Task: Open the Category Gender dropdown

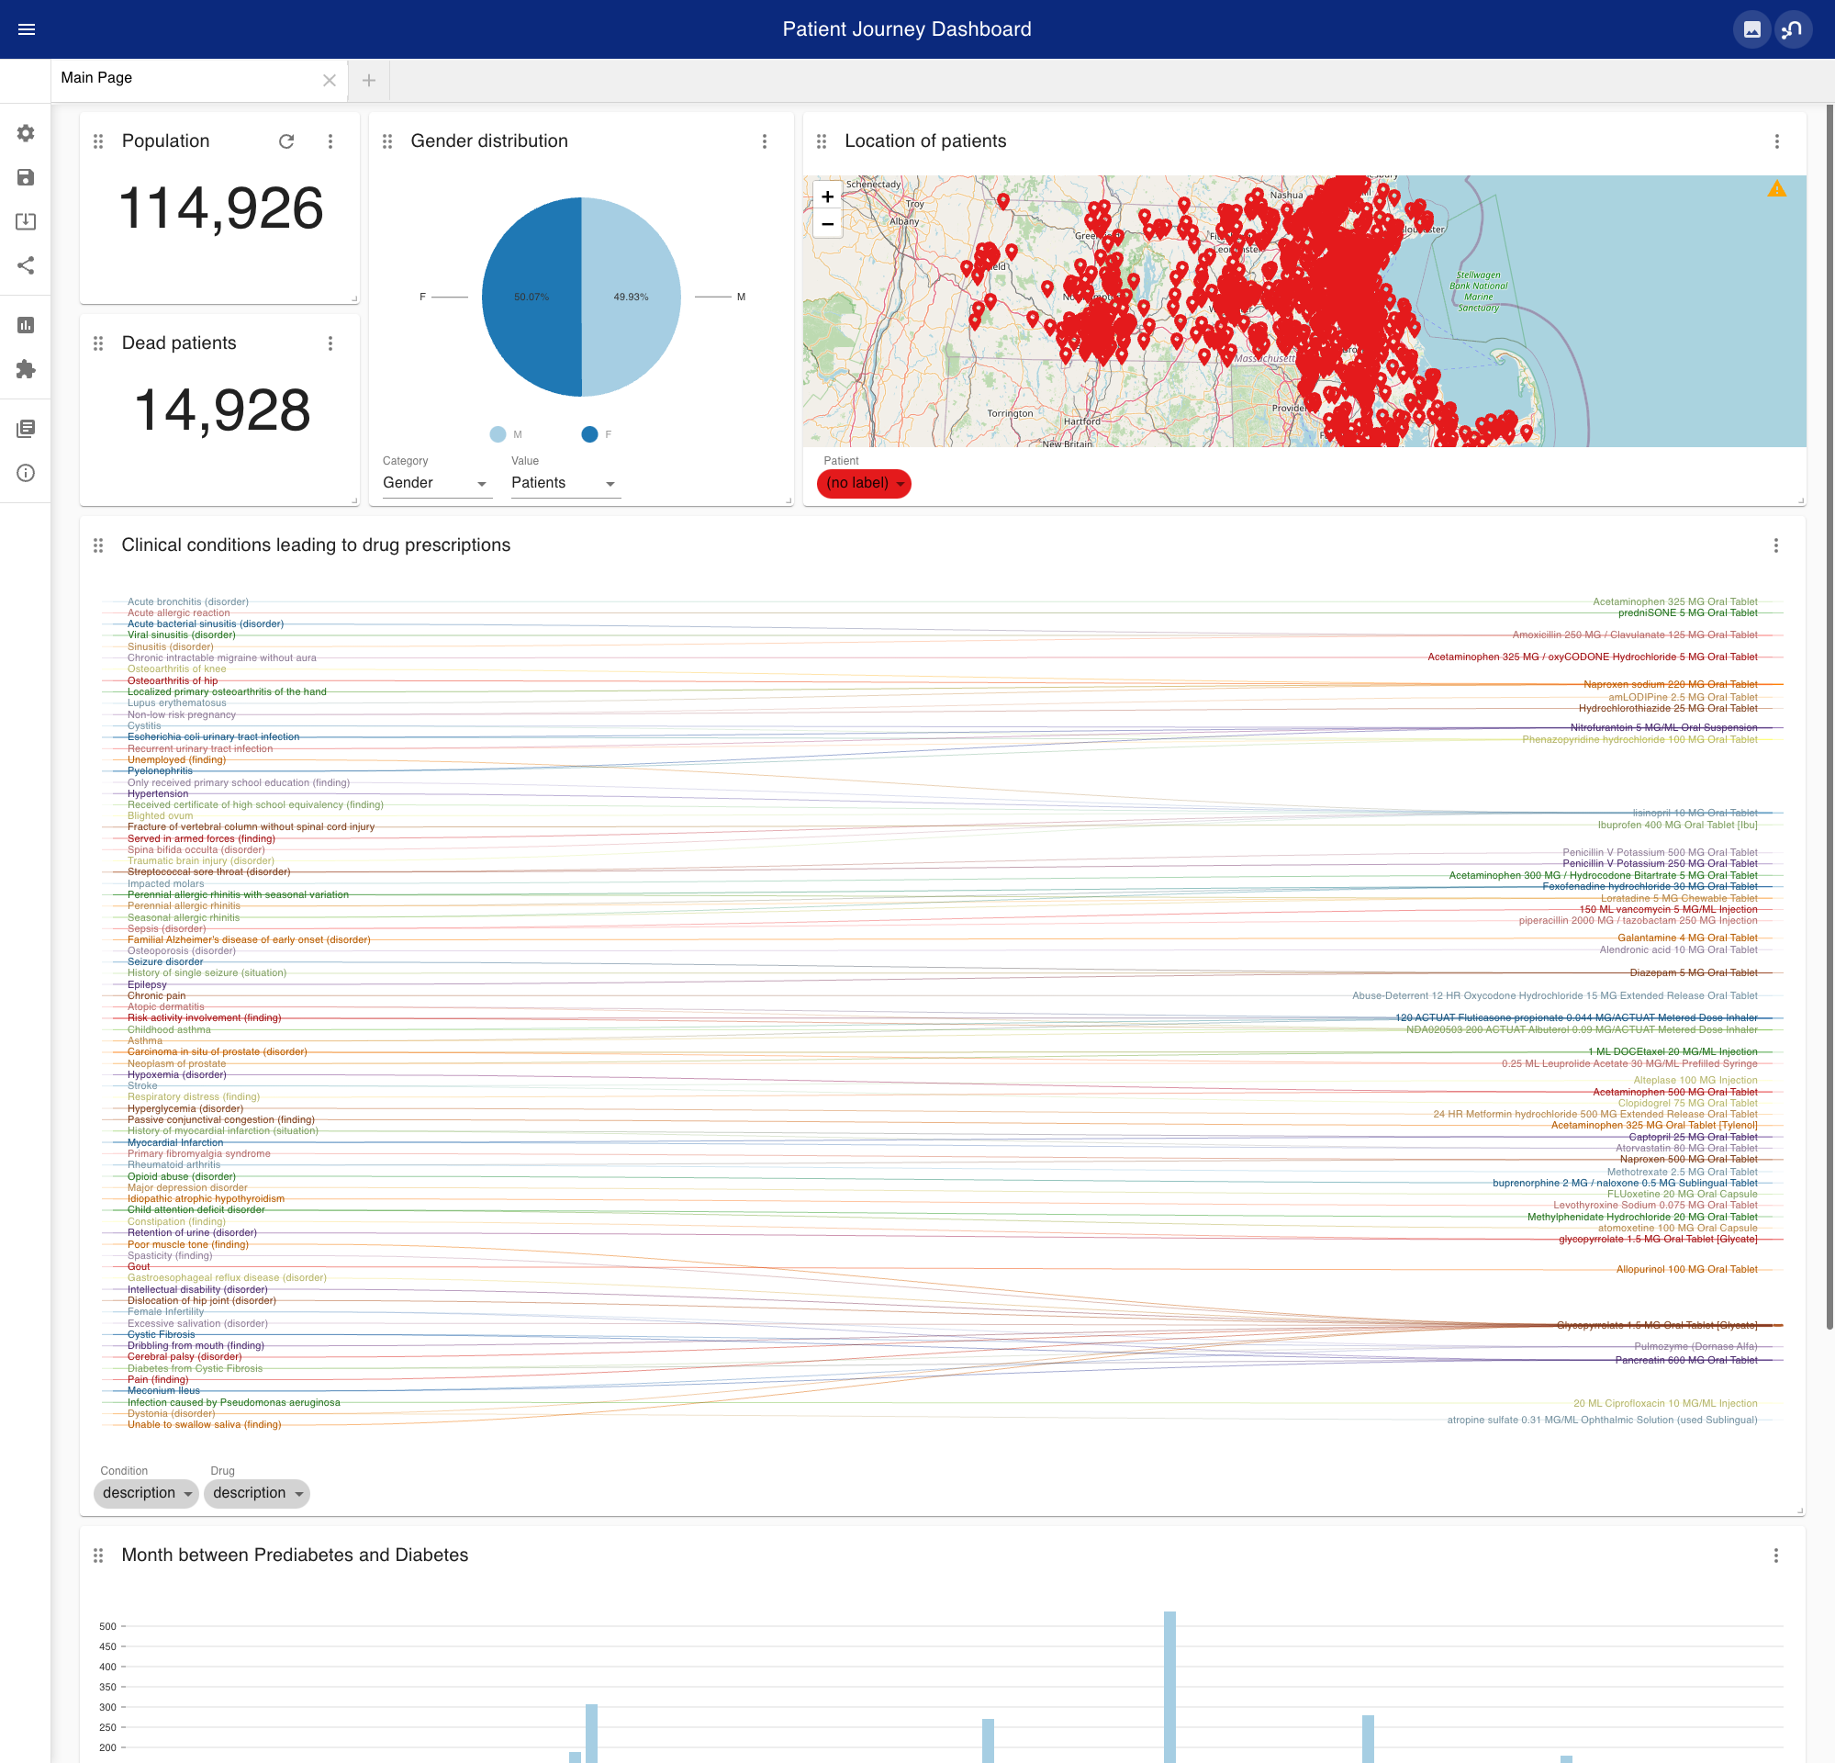Action: click(x=435, y=483)
